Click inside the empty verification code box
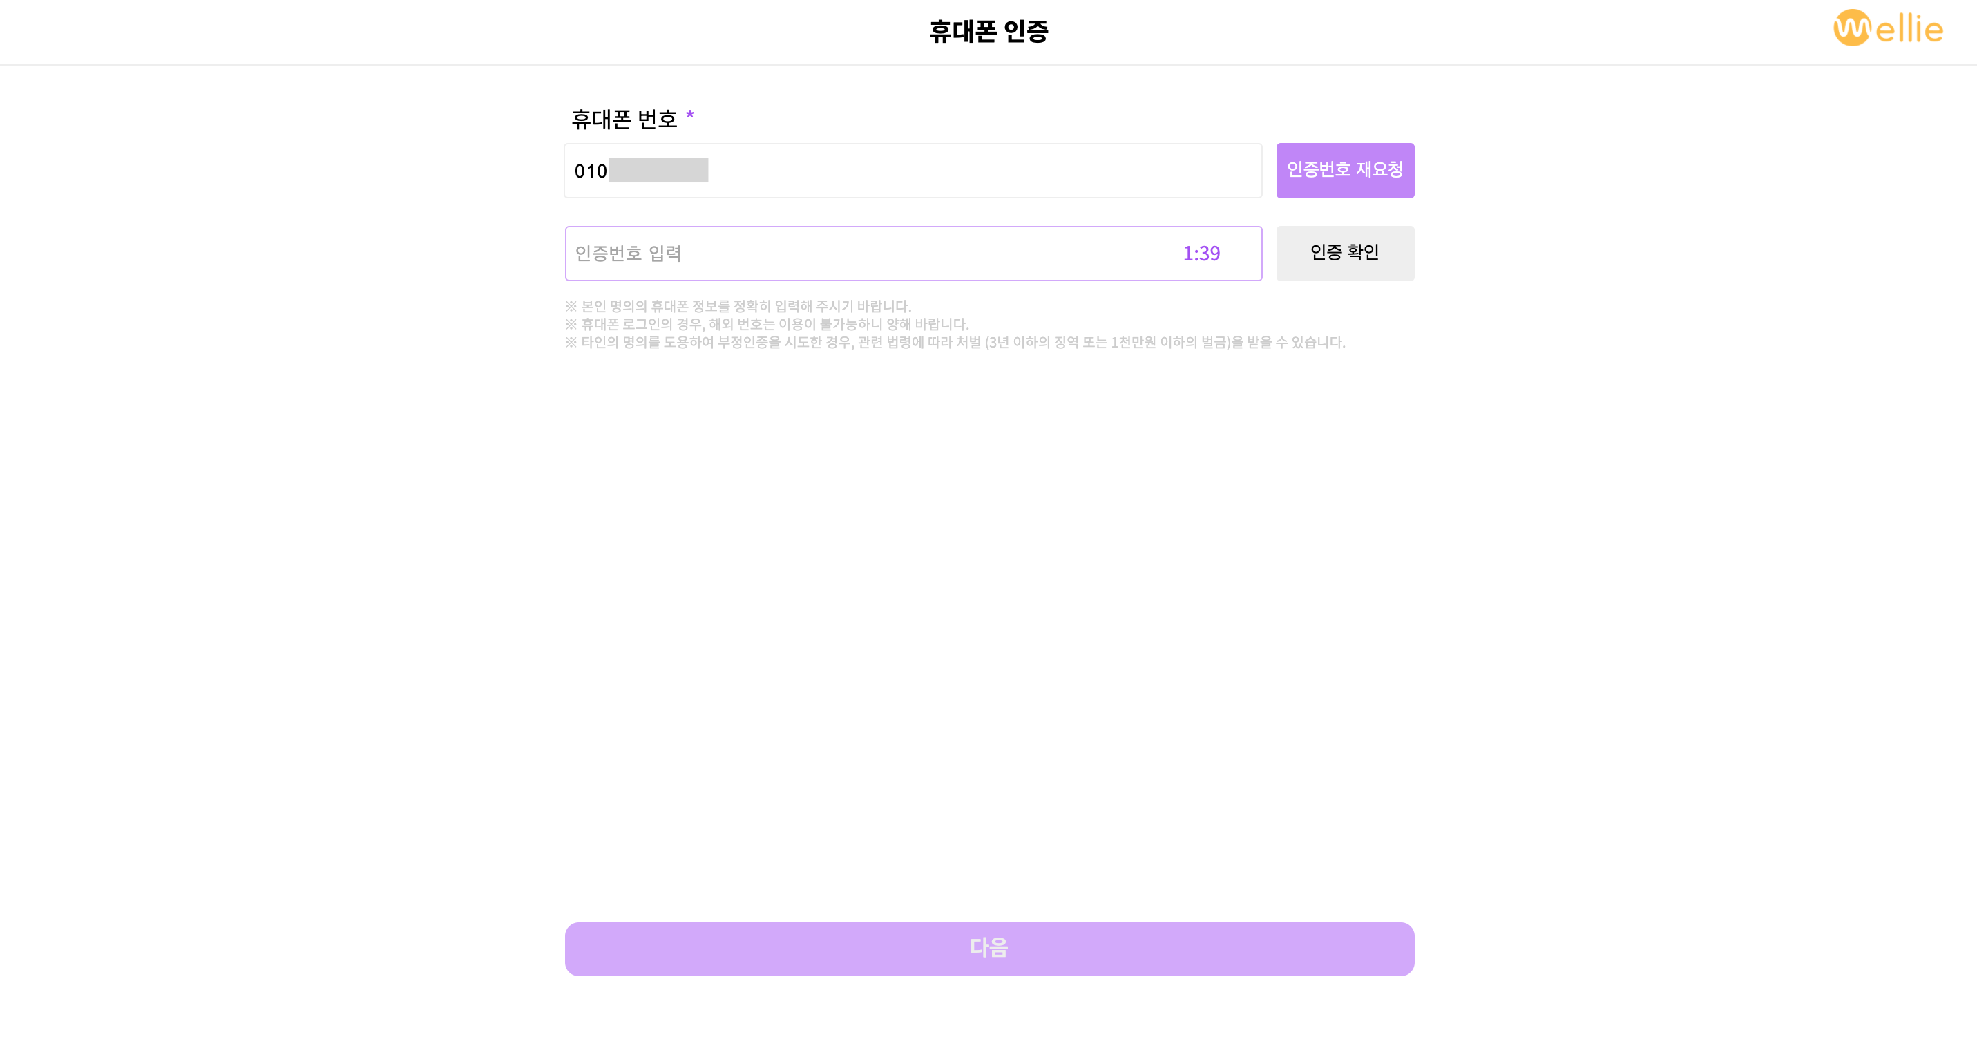Image resolution: width=1977 pixels, height=1055 pixels. tap(844, 254)
